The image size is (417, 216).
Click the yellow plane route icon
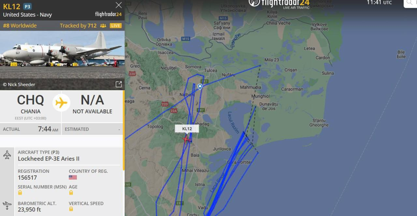(x=61, y=103)
